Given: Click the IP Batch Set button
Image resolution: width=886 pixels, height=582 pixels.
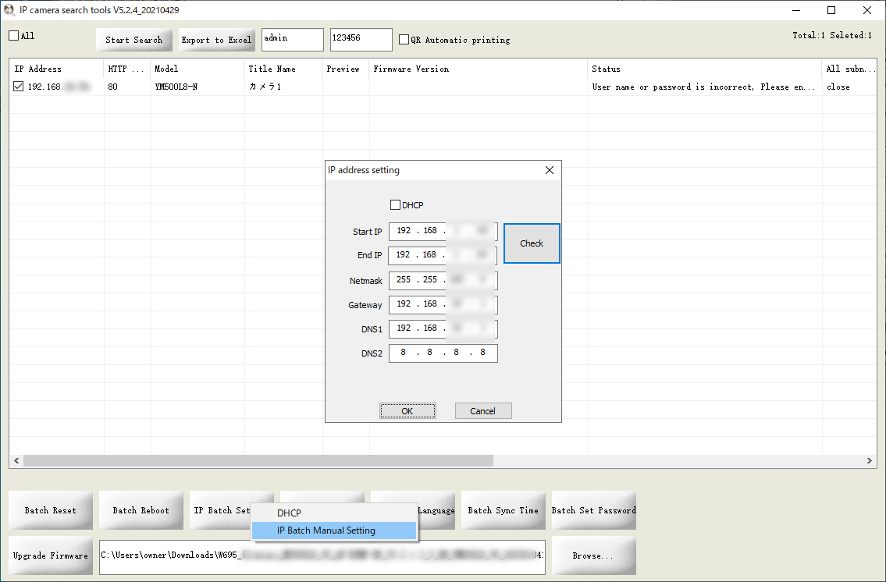Looking at the screenshot, I should [x=222, y=510].
